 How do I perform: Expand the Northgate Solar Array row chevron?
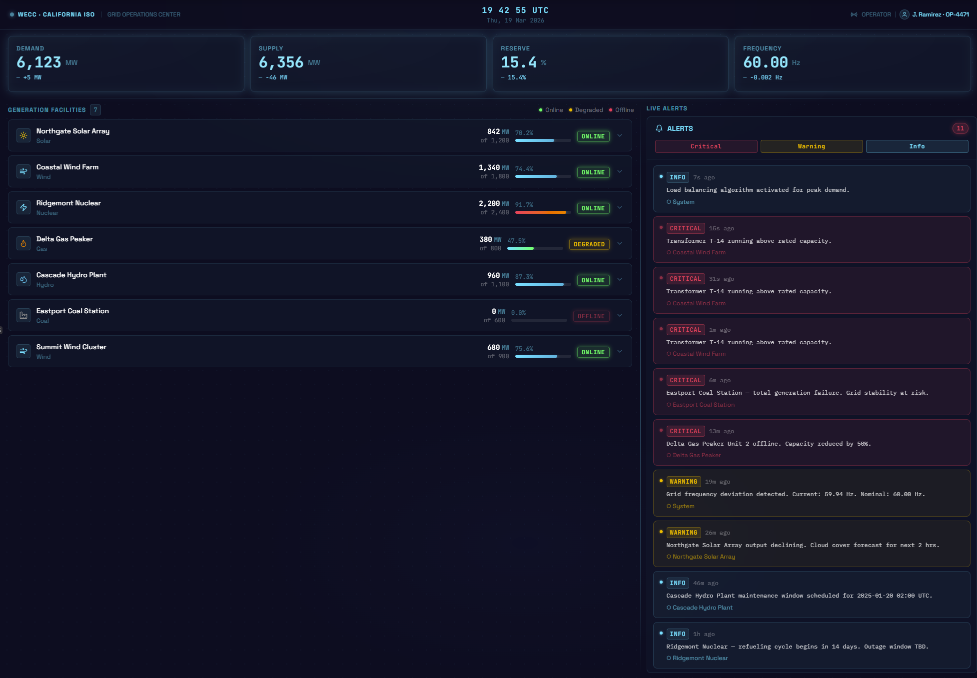(620, 135)
